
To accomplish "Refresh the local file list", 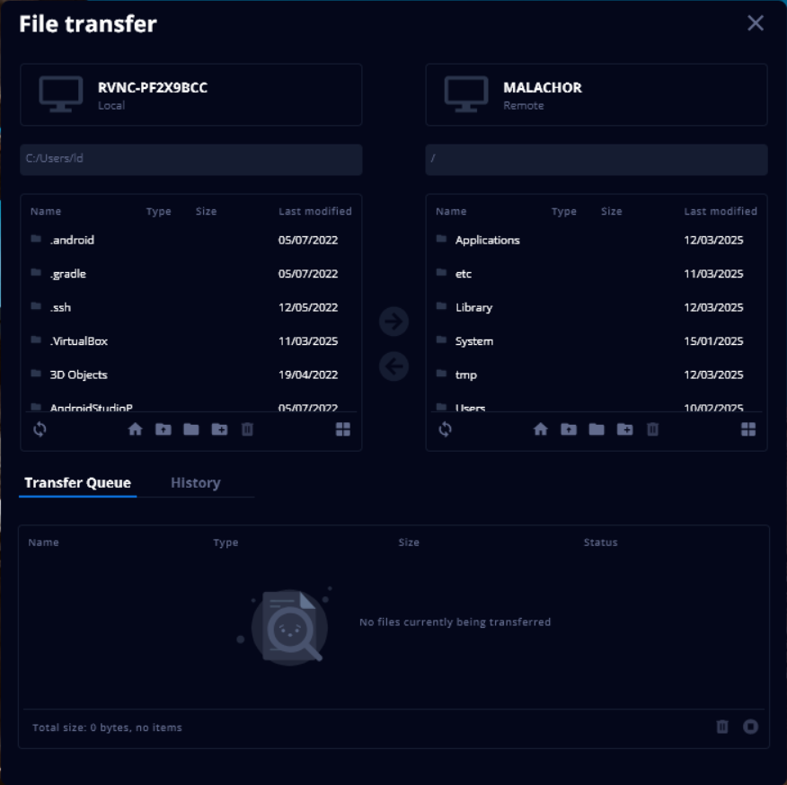I will coord(40,429).
